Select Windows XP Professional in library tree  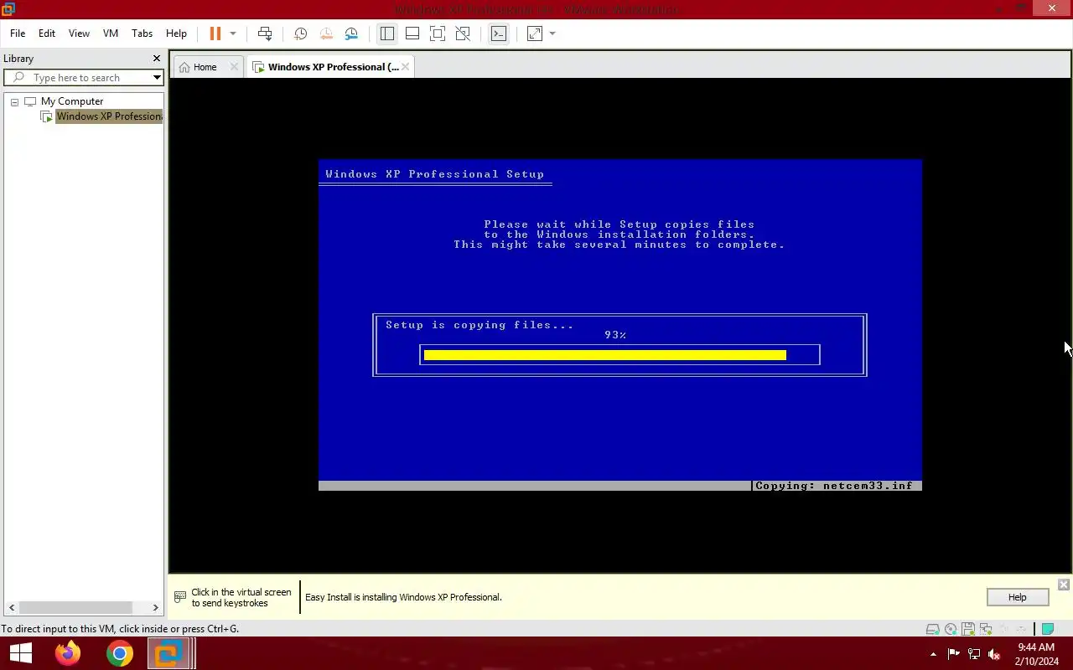[x=109, y=116]
